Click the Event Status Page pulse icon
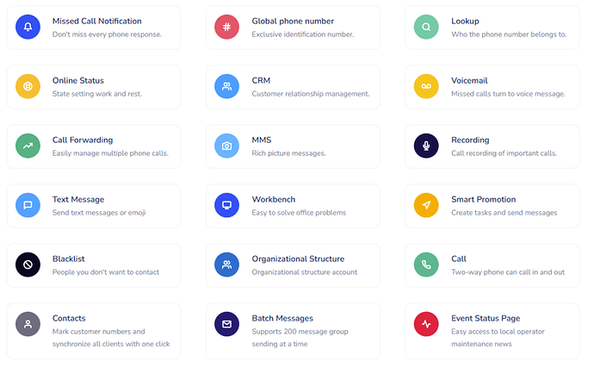The image size is (594, 368). 426,324
